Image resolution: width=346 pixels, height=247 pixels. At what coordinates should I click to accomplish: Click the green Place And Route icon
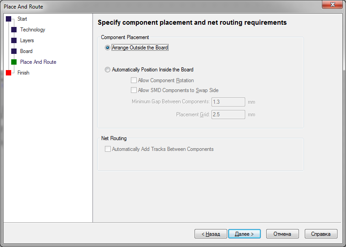click(14, 62)
